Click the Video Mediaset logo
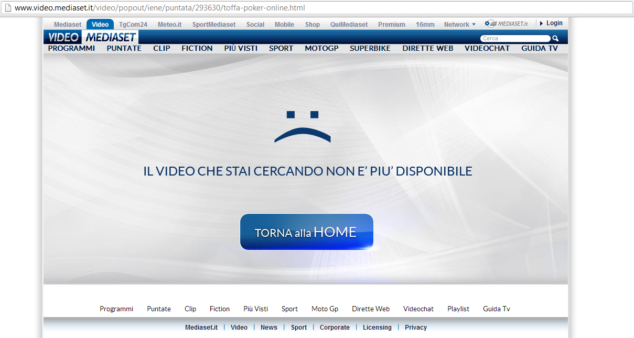The image size is (634, 338). 91,37
